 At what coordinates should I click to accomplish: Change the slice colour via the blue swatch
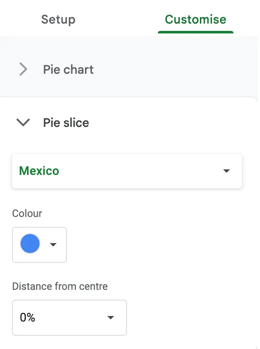coord(29,244)
